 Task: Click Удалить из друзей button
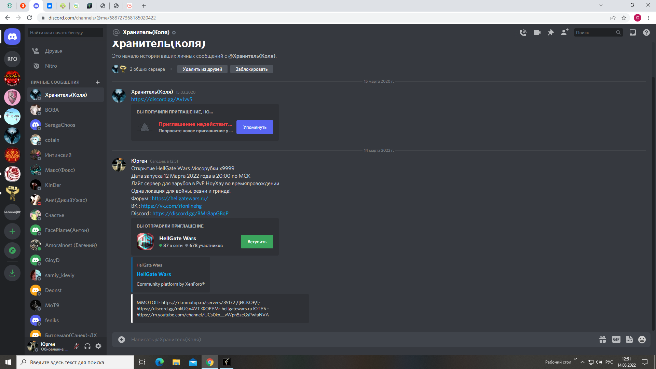pos(202,69)
